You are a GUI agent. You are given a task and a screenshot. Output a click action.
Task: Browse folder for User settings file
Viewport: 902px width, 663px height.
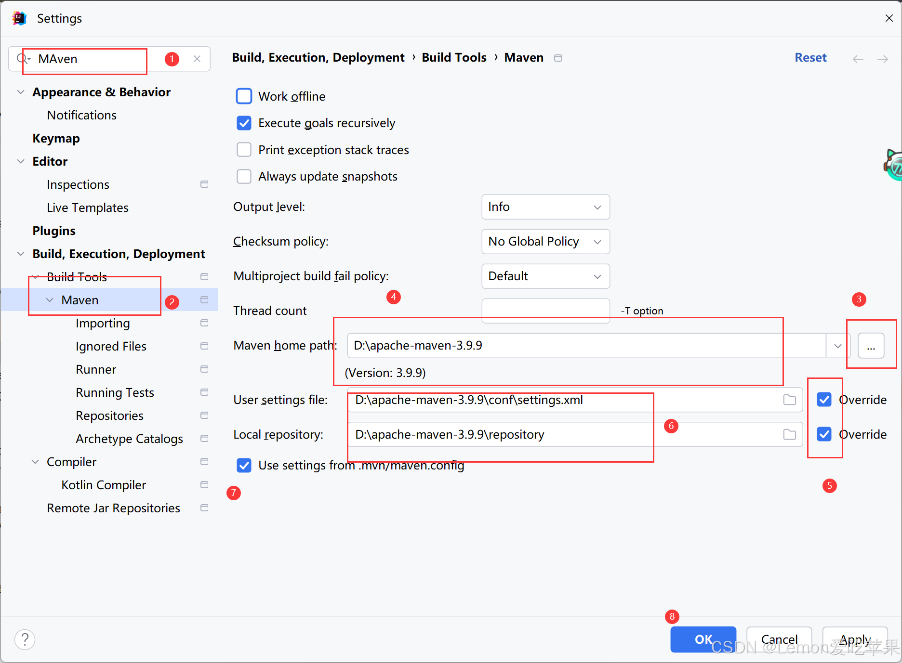[789, 400]
